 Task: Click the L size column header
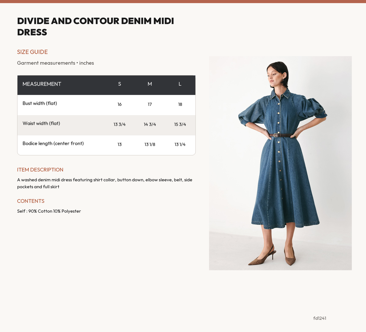point(180,84)
